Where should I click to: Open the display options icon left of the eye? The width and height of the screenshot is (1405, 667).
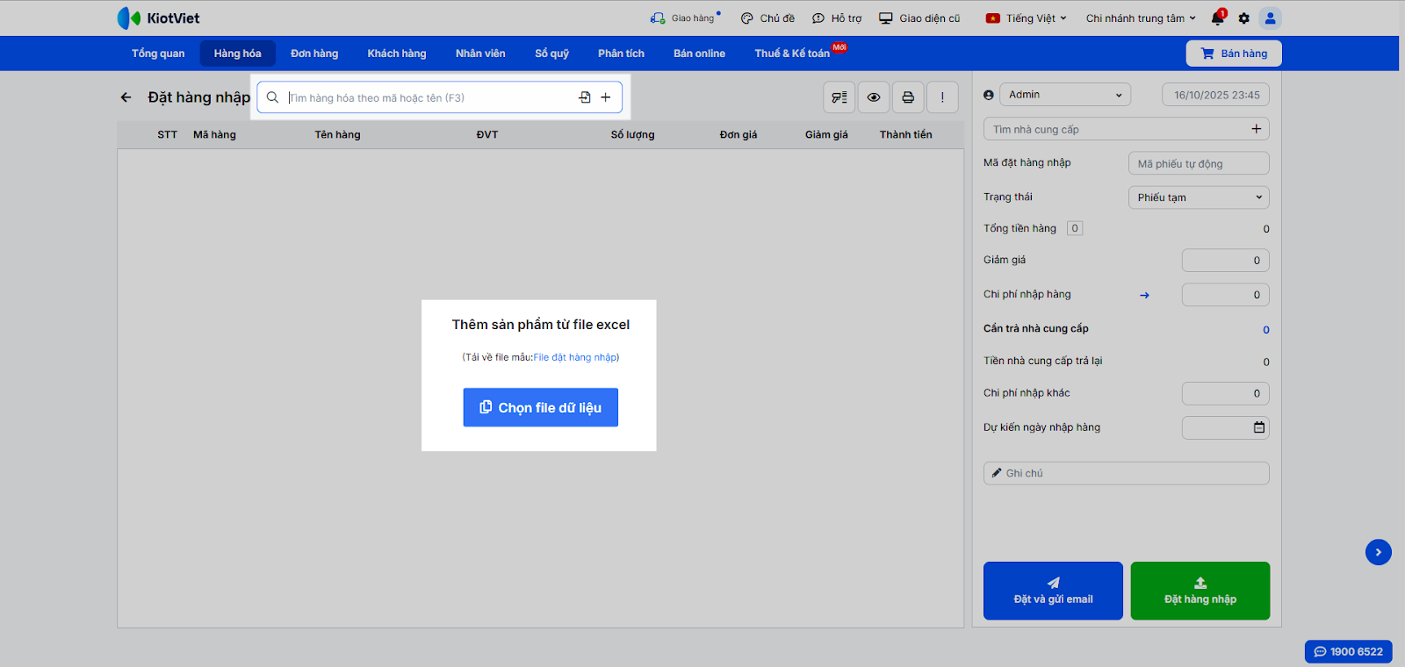tap(839, 97)
